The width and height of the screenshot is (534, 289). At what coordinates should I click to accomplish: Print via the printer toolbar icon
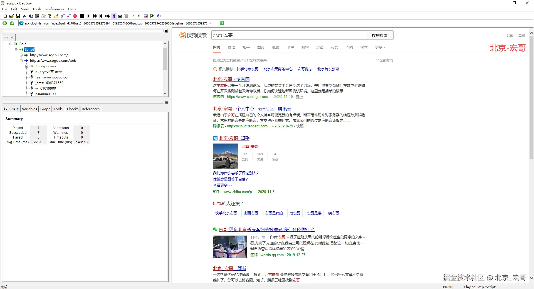point(43,16)
